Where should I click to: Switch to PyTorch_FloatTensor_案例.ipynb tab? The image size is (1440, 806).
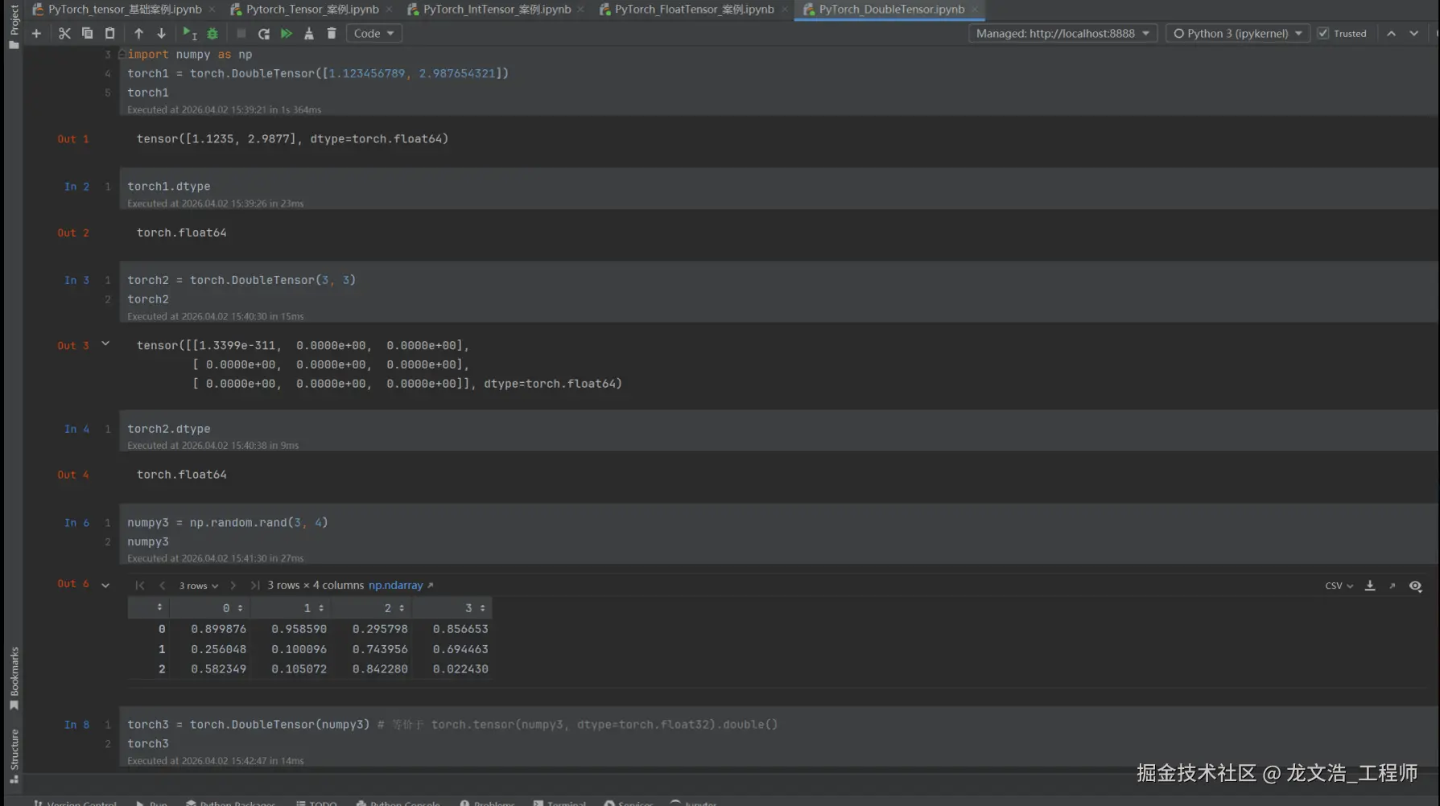click(694, 9)
